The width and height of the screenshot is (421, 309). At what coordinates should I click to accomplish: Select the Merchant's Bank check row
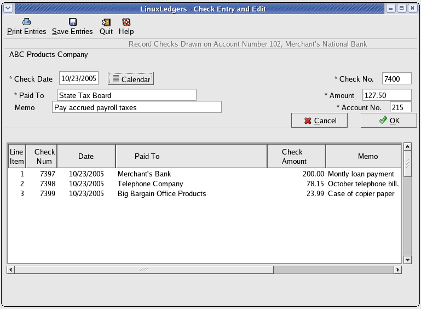[145, 174]
